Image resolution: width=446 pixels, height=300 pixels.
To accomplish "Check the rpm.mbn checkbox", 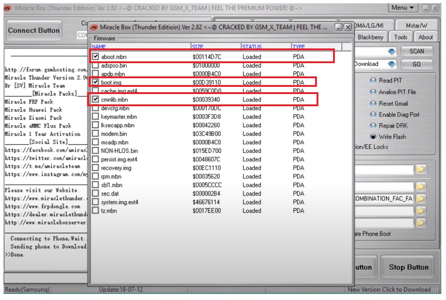I will coord(95,176).
